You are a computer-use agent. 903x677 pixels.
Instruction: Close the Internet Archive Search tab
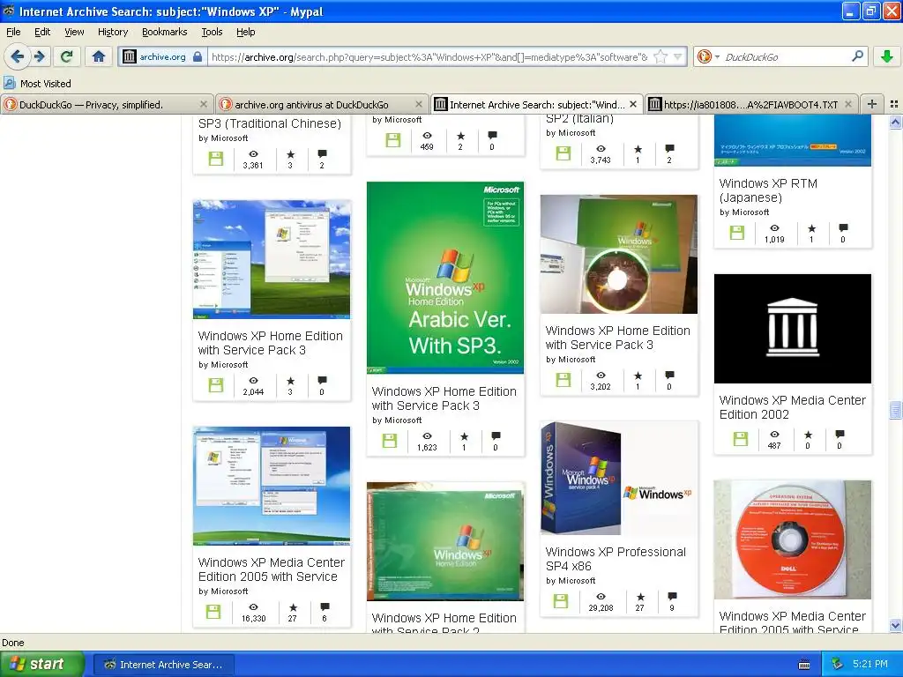click(x=633, y=104)
